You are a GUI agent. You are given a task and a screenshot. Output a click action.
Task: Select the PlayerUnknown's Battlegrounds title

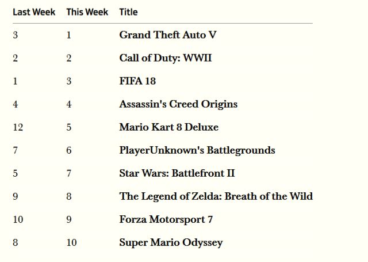tap(197, 150)
